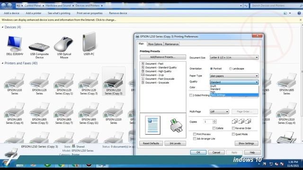Enable the Collate checkbox
This screenshot has height=170, width=303.
[214, 128]
